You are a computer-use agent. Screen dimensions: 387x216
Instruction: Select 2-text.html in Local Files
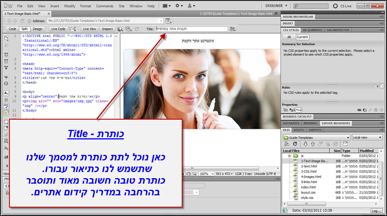click(309, 166)
